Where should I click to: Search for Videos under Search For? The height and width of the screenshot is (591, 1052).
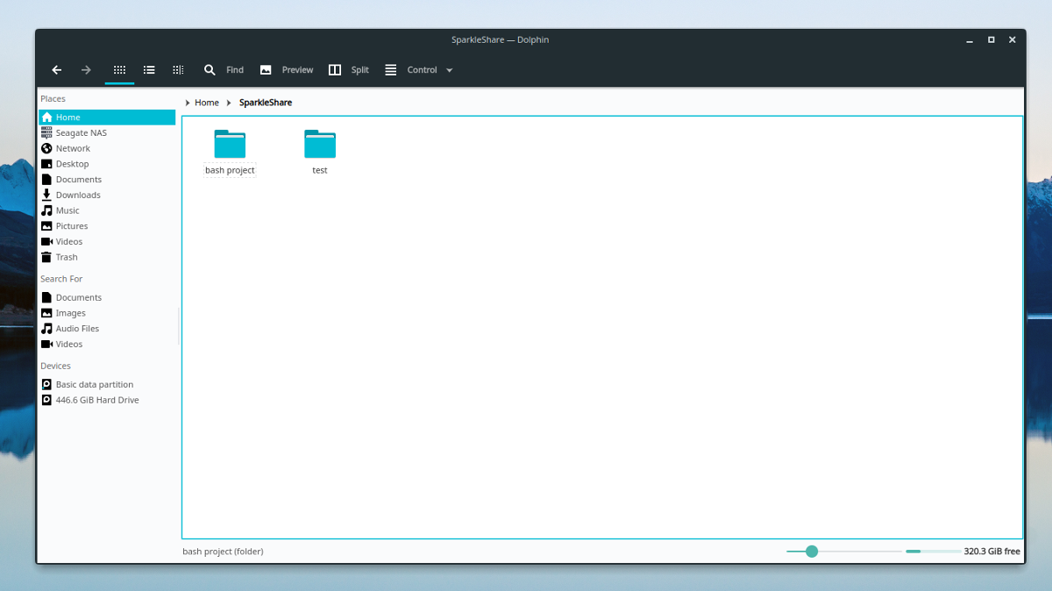pos(107,344)
